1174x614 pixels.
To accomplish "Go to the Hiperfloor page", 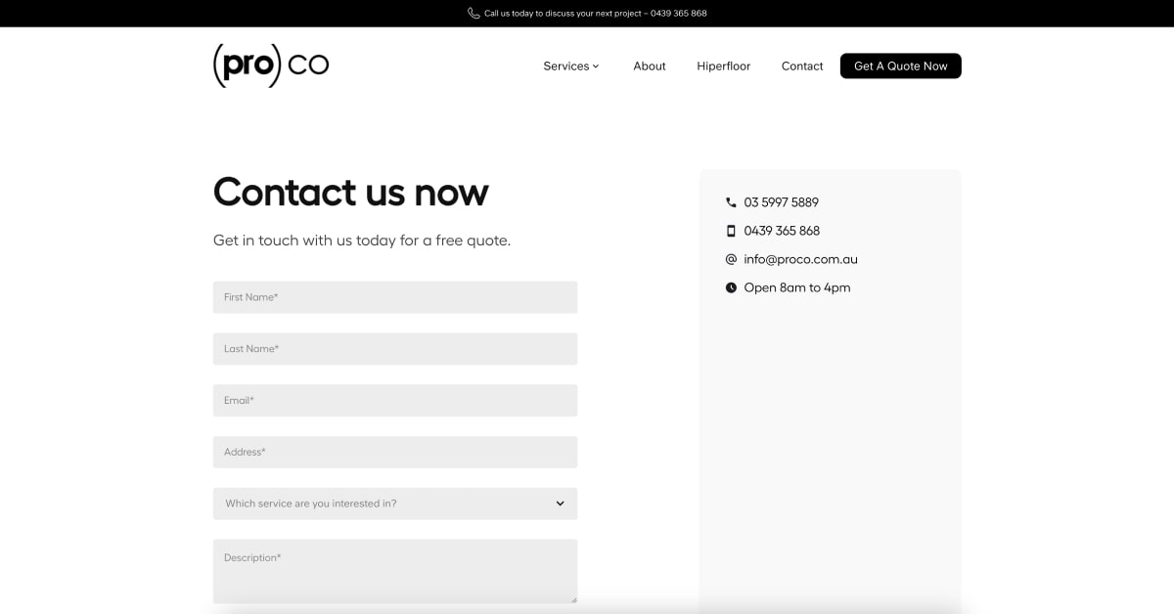I will click(x=724, y=66).
